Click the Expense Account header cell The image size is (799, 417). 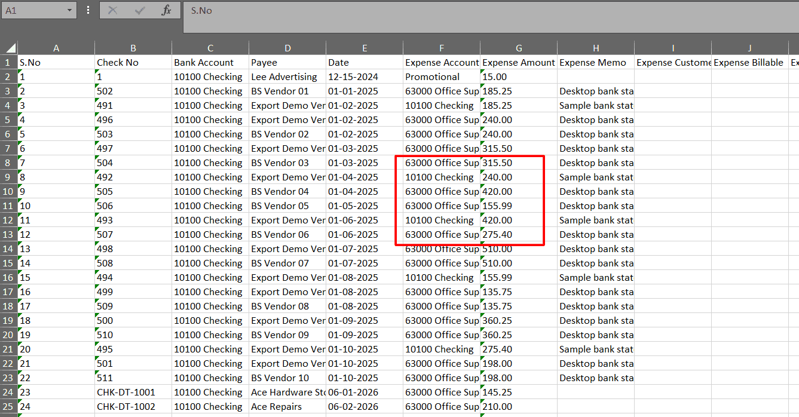click(x=442, y=63)
